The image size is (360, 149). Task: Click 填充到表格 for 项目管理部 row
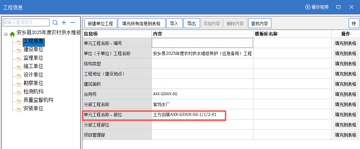click(346, 135)
